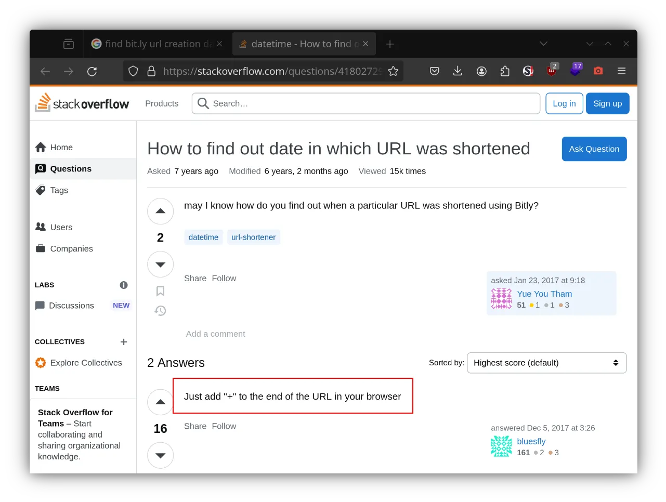
Task: Click the question title heading link
Action: [x=338, y=149]
